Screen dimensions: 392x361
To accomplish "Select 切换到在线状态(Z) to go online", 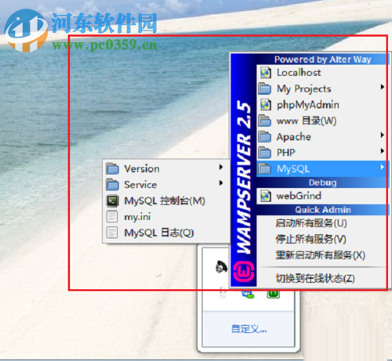I will pyautogui.click(x=315, y=279).
